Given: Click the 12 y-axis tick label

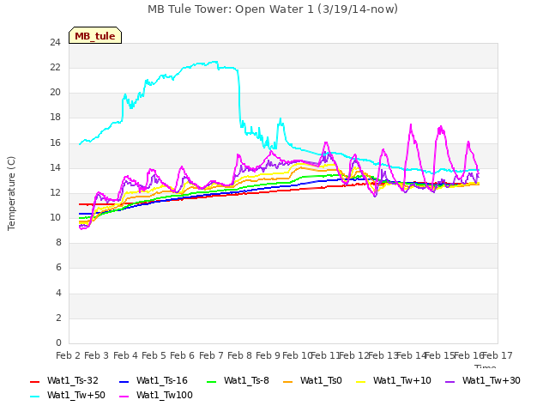Looking at the screenshot, I should coord(55,192).
